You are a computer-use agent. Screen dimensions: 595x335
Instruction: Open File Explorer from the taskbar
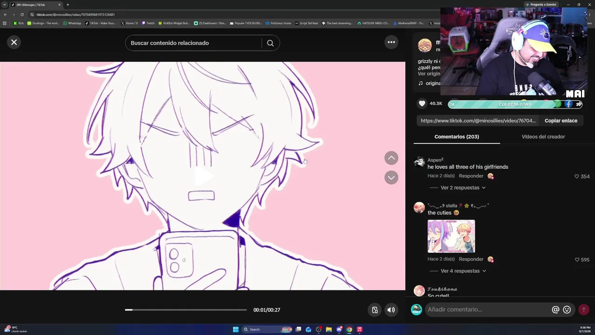coord(329,329)
